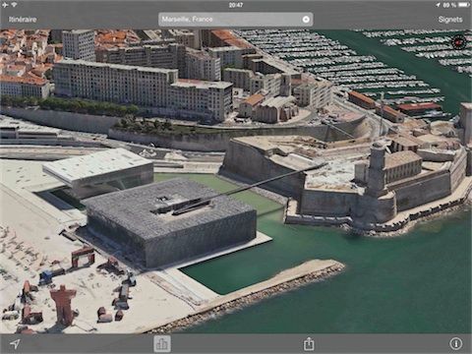This screenshot has width=472, height=354.
Task: Tap the 20:47 clock in status bar
Action: 236,5
